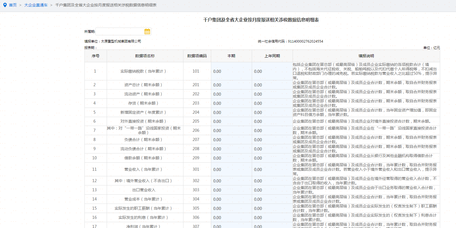Image resolution: width=456 pixels, height=228 pixels.
Task: Edit 本期 value for 实际发生的利息 row
Action: point(231,218)
